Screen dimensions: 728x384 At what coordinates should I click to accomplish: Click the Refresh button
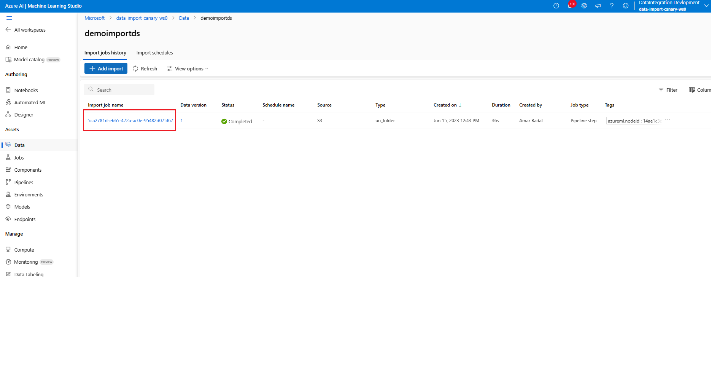point(145,69)
